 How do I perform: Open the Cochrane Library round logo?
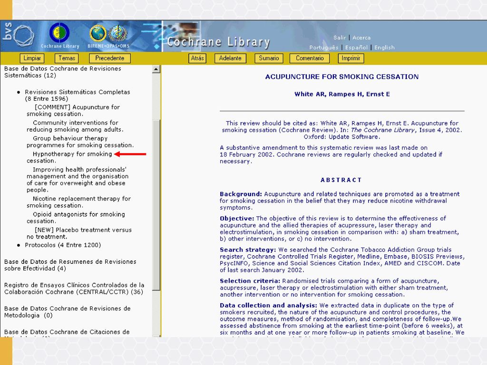(x=59, y=33)
